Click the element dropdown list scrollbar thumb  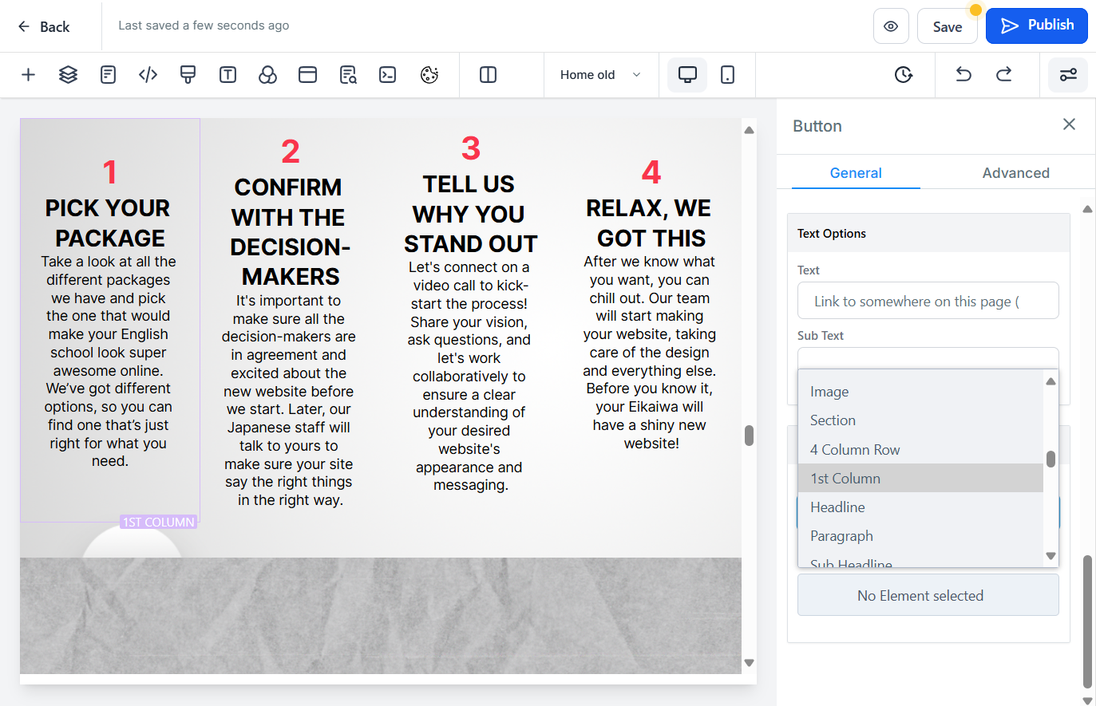pyautogui.click(x=1050, y=459)
